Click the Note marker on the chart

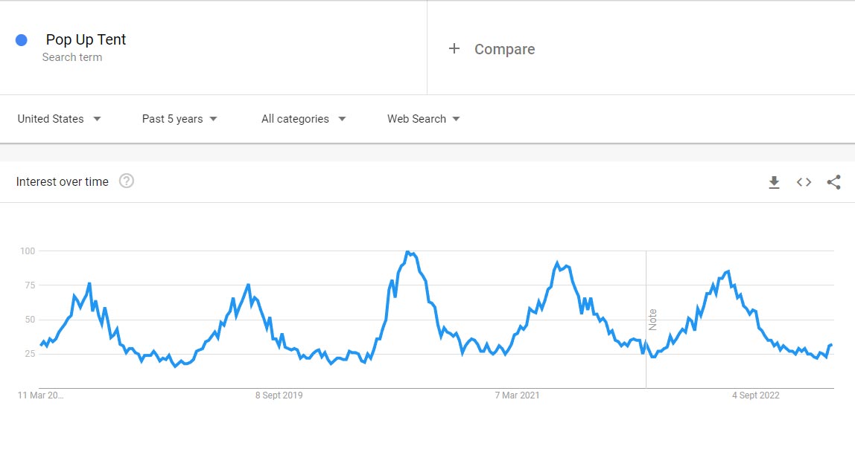click(652, 320)
